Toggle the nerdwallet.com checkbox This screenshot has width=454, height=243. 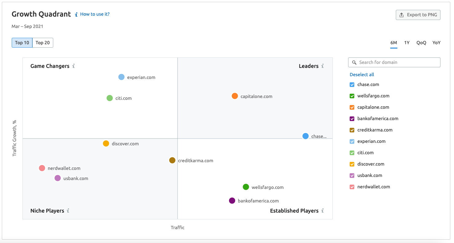(x=352, y=187)
